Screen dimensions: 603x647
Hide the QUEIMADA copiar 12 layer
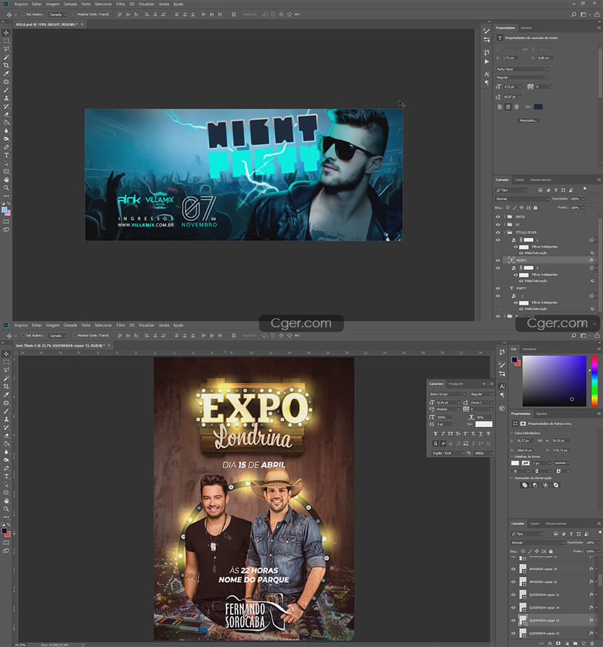[x=513, y=633]
